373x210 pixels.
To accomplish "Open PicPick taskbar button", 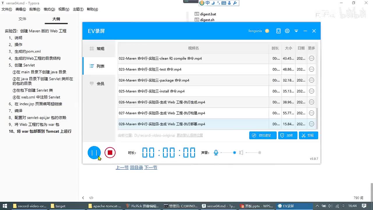I will pyautogui.click(x=143, y=206).
